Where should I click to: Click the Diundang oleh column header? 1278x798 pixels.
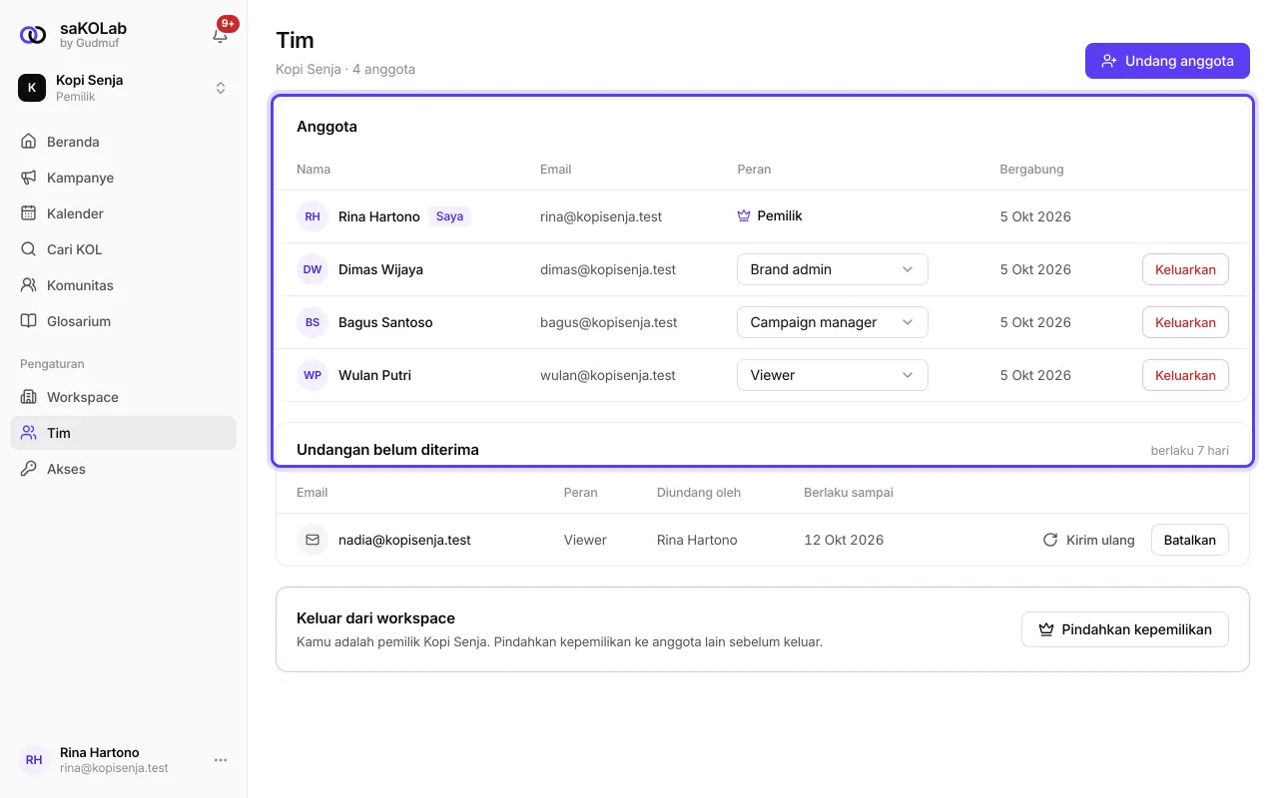tap(699, 492)
